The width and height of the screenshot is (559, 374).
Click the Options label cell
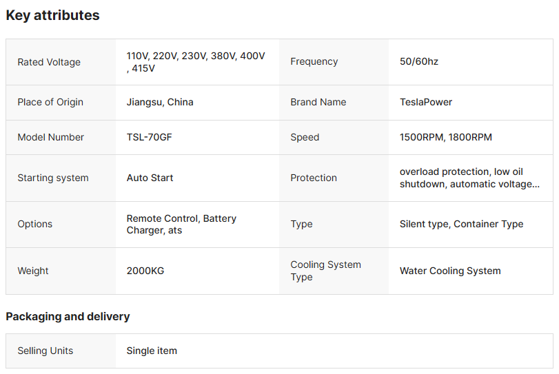61,225
